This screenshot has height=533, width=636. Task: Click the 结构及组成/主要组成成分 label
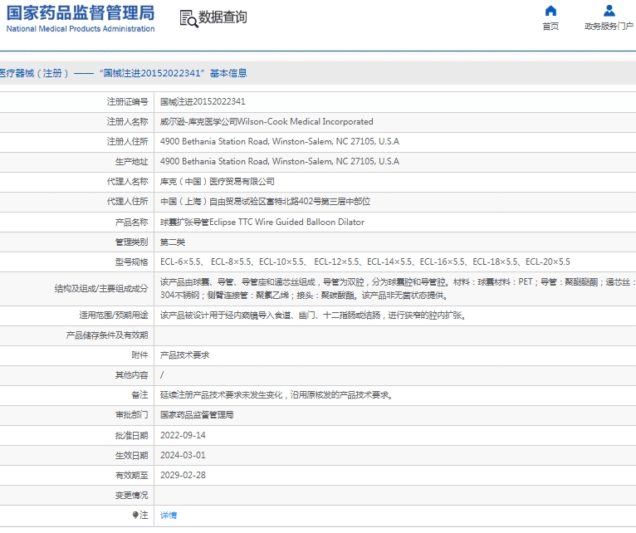101,288
